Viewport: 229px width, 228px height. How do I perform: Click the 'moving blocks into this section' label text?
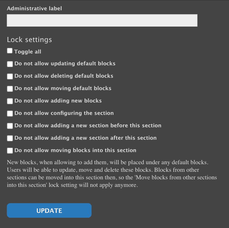[75, 150]
